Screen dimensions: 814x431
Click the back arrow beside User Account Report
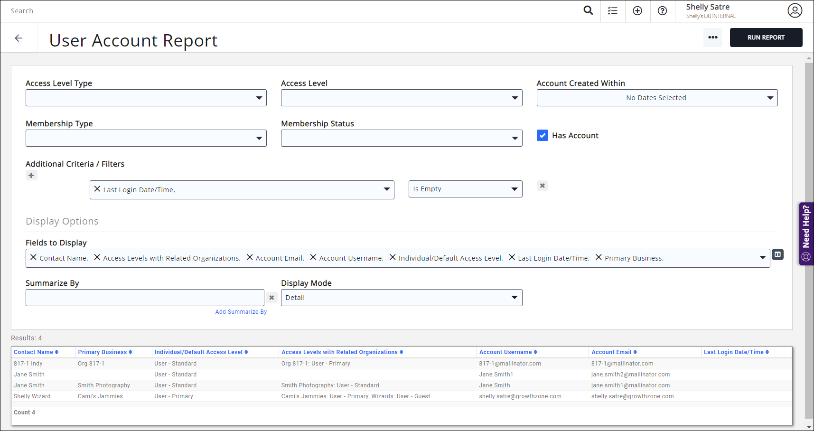click(19, 37)
